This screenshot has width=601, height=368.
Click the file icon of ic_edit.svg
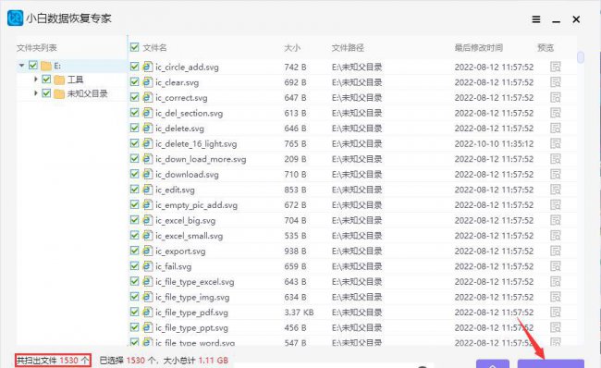(x=148, y=190)
